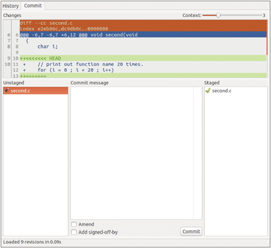Screen dimensions: 271x248
Task: Click the pencil icon beside unstaged second.c
Action: [x=7, y=91]
